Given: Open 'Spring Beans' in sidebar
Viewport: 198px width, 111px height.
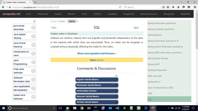Looking at the screenshot, I should coord(155,35).
